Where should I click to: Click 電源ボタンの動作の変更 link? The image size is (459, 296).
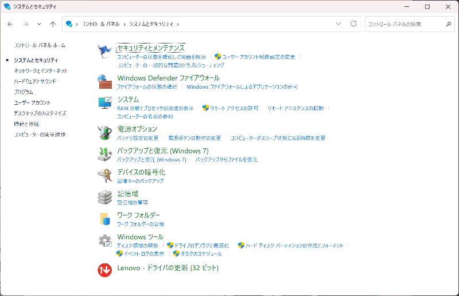click(195, 138)
